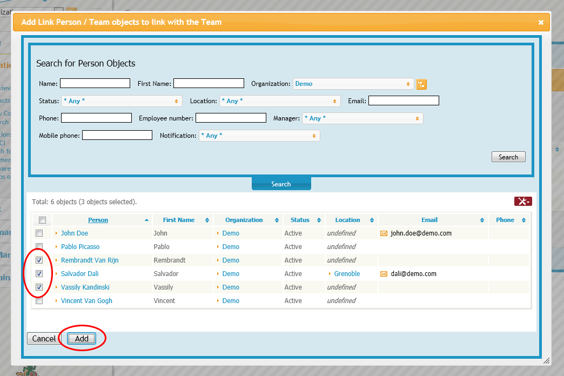This screenshot has height=376, width=564.
Task: Open the organization browser icon next to Organization dropdown
Action: (421, 84)
